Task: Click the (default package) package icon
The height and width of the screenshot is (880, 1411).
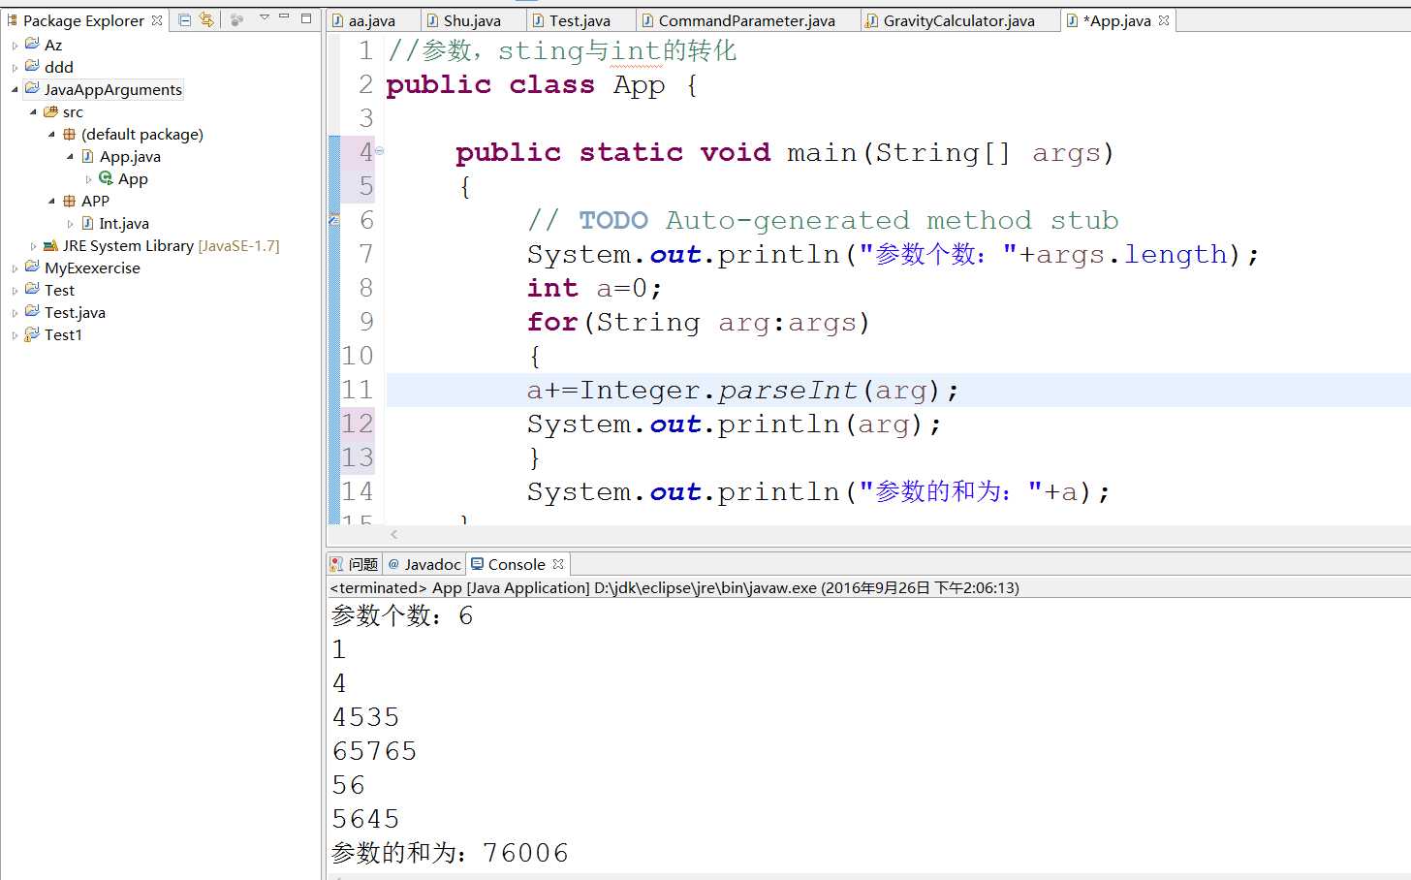Action: pos(69,135)
